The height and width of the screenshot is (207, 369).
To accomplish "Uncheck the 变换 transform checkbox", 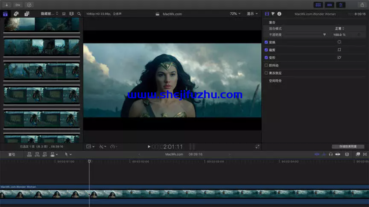I will [266, 42].
